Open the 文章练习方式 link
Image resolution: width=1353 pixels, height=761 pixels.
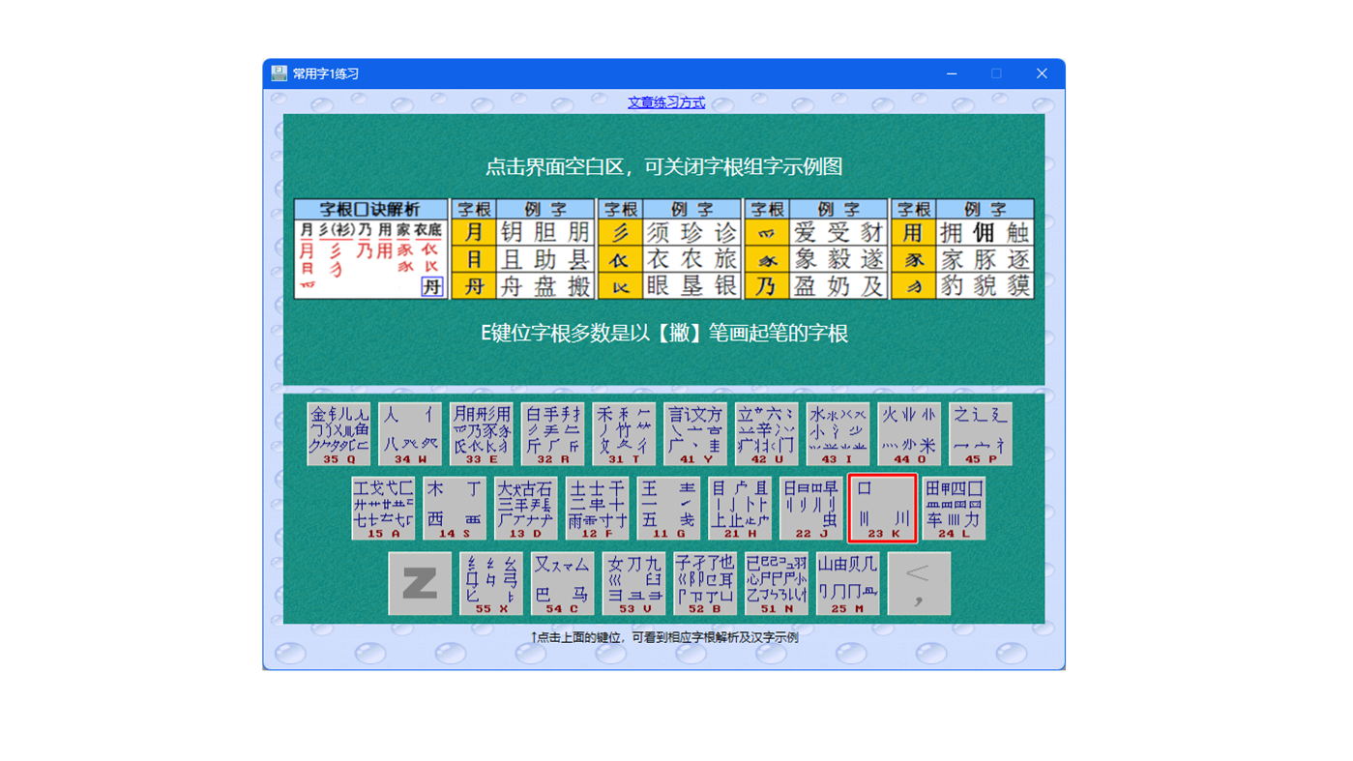664,102
